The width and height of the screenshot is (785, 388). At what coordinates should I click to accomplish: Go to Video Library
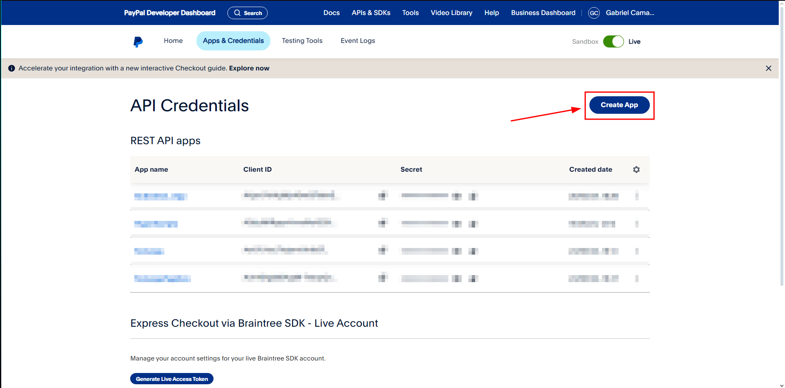click(x=451, y=13)
